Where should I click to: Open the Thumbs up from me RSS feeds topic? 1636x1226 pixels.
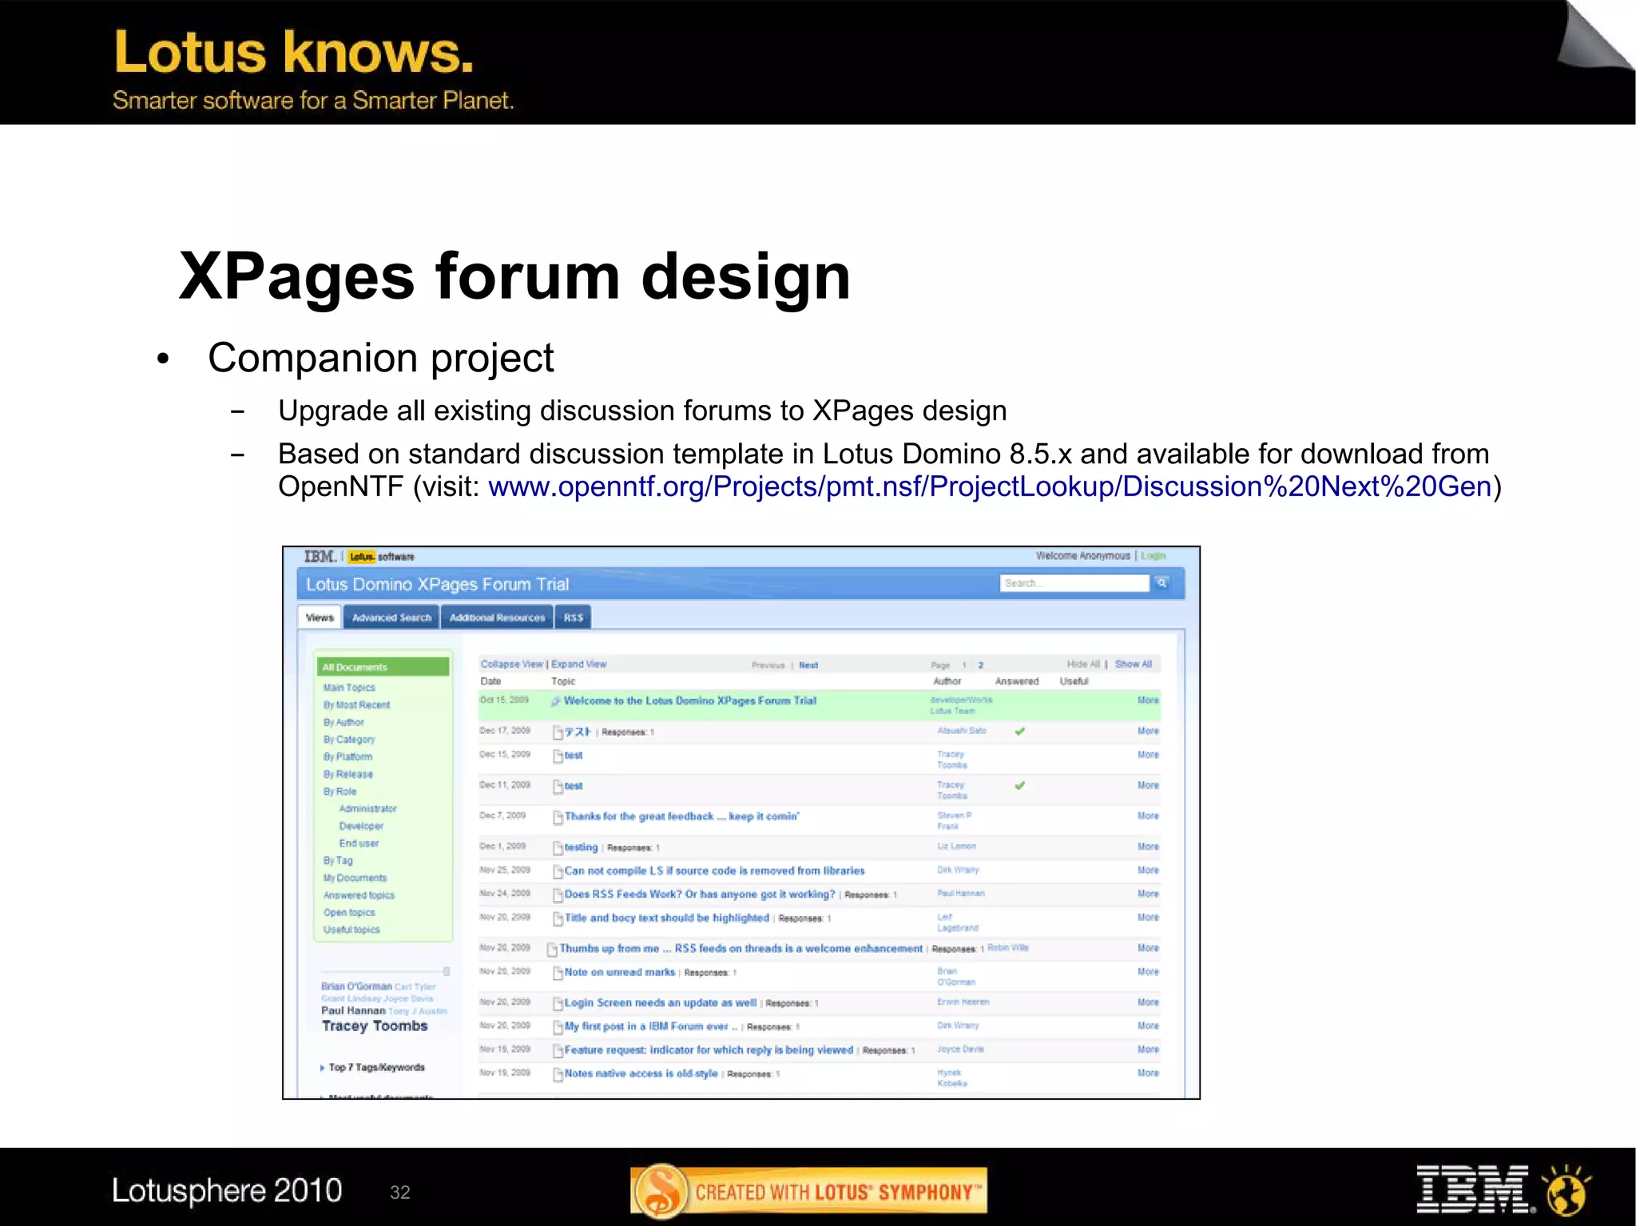pyautogui.click(x=741, y=949)
